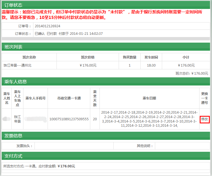Screen dimensions: 212x176
Task: Click the 订单状态 section header
Action: pos(13,5)
